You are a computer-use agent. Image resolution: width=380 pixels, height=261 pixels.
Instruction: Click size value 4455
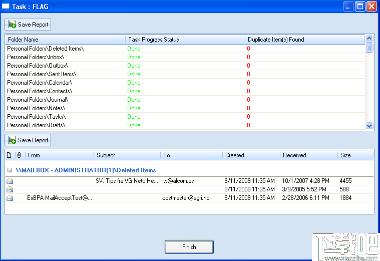345,181
